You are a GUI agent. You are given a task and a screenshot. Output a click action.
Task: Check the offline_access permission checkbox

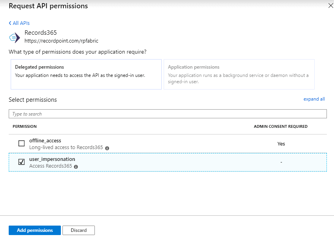pos(22,144)
